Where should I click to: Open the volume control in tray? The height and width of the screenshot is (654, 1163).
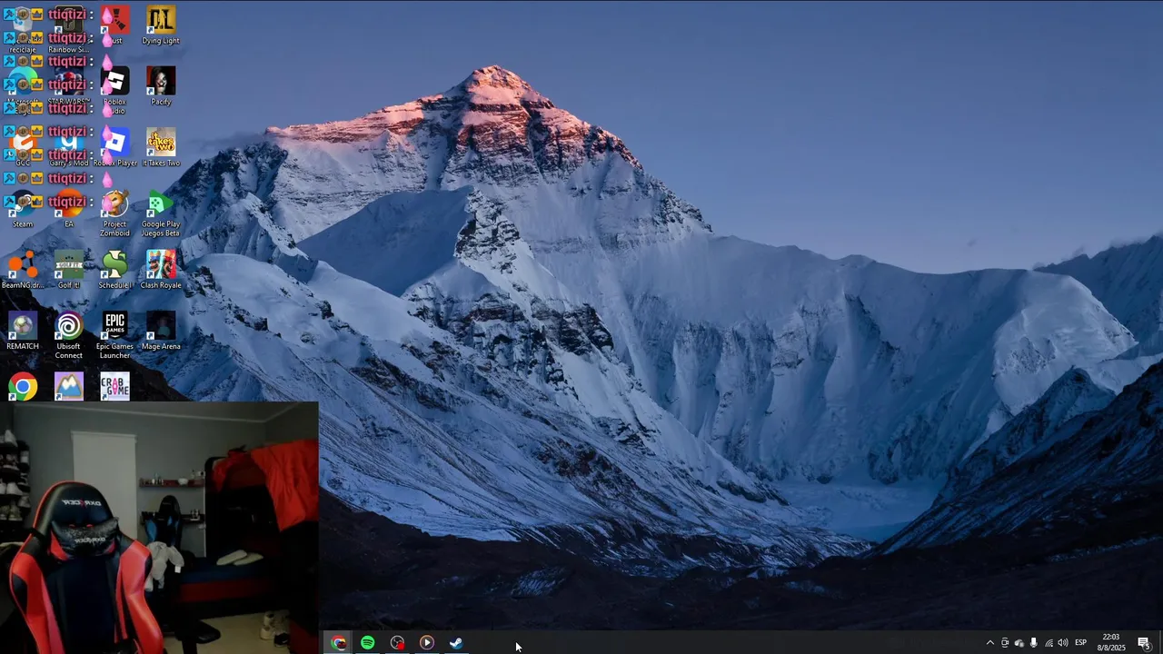(1063, 643)
